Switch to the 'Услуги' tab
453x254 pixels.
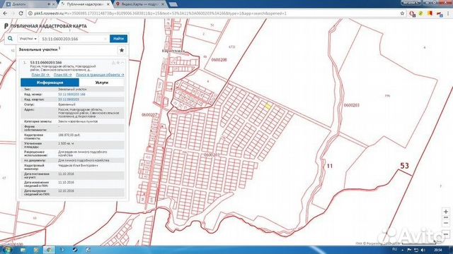[x=101, y=83]
